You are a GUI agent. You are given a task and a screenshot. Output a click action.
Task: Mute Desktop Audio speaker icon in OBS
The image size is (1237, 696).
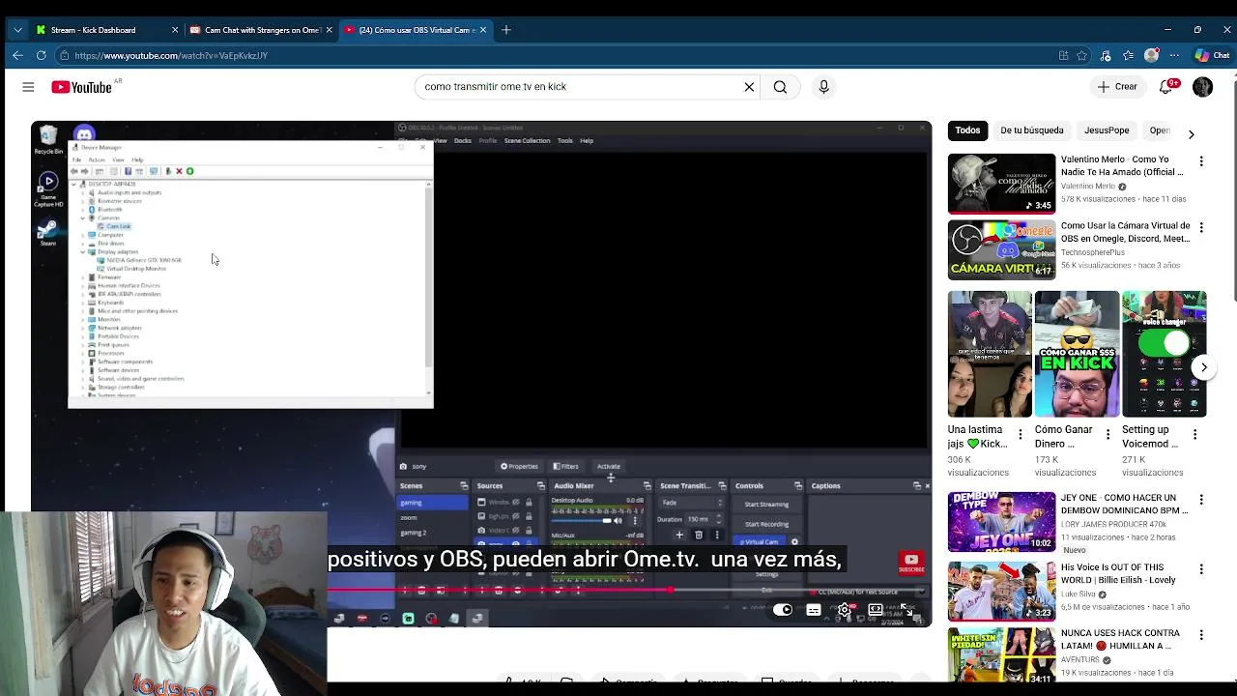(618, 520)
